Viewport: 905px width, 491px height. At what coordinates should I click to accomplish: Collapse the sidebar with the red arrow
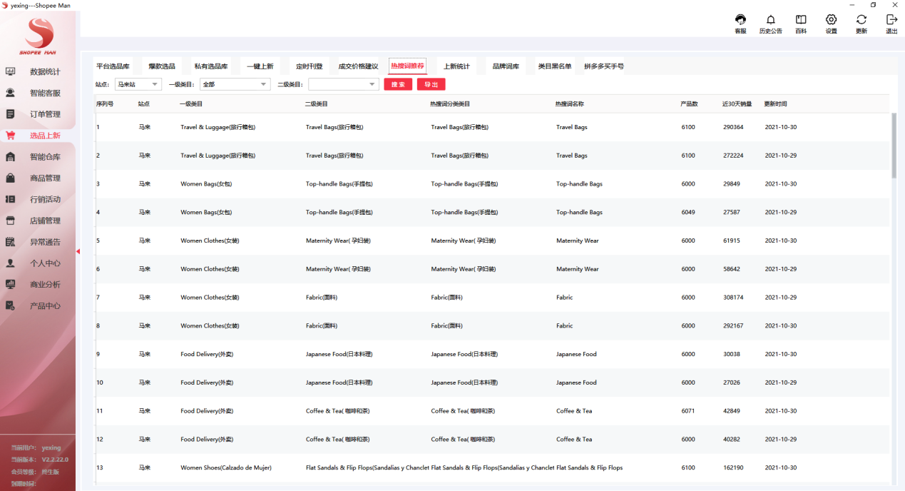pos(78,251)
